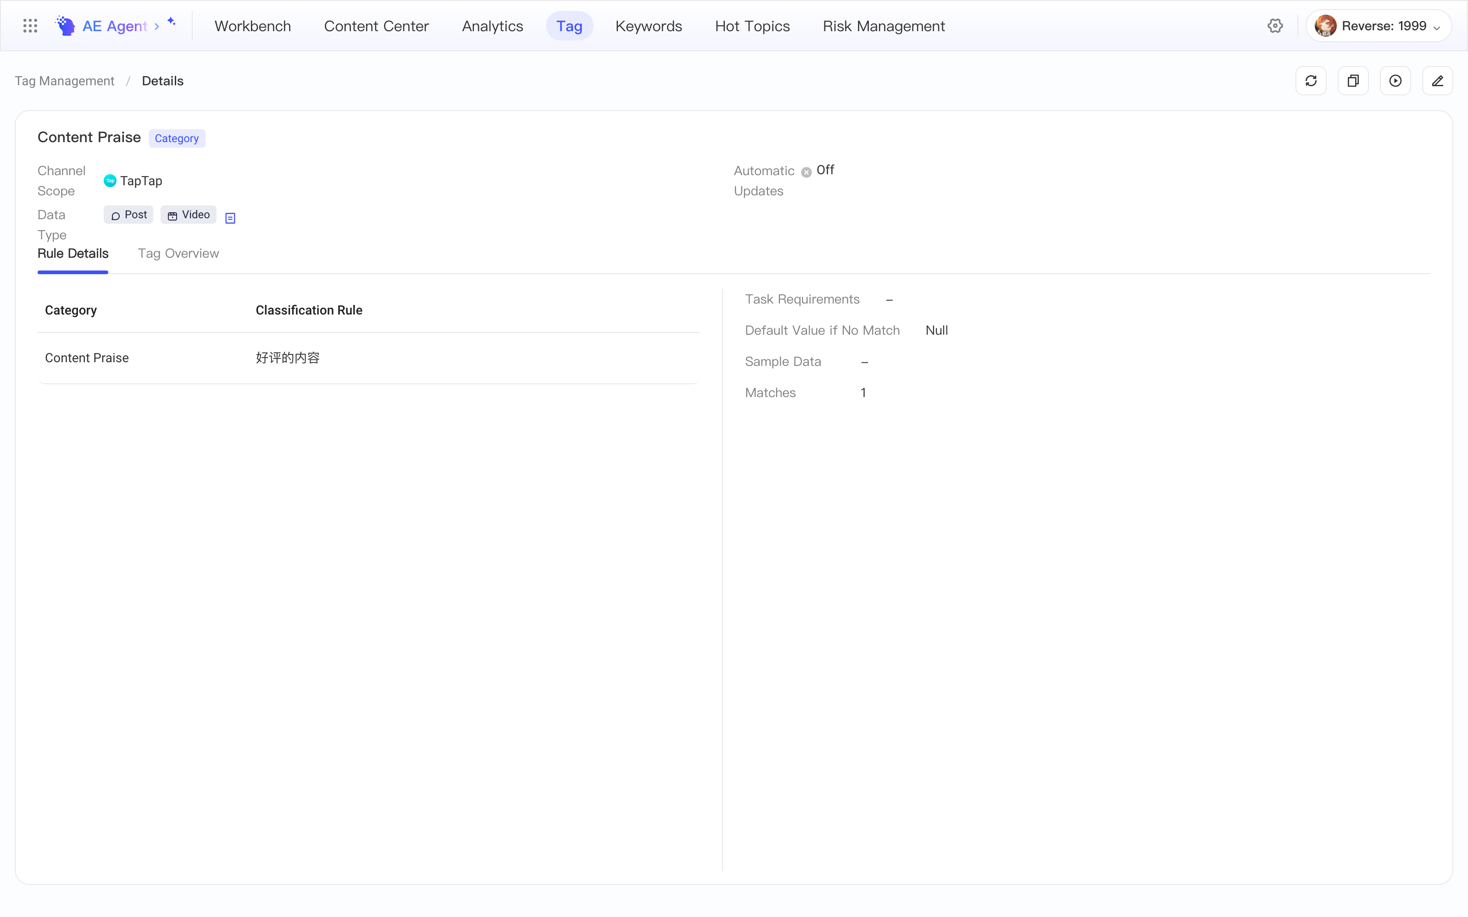Click the Content Praise table cell

click(x=87, y=358)
